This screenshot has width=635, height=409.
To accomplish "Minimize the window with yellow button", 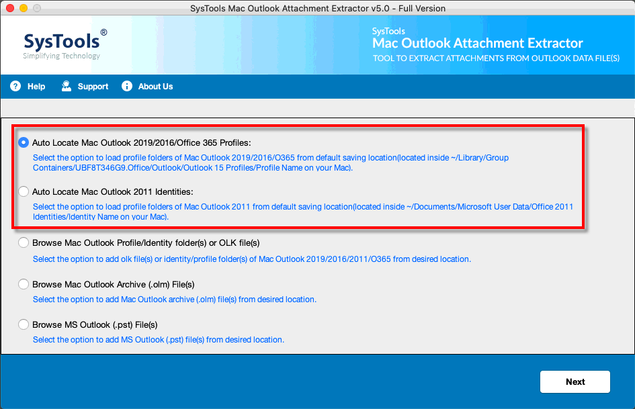I will tap(24, 8).
